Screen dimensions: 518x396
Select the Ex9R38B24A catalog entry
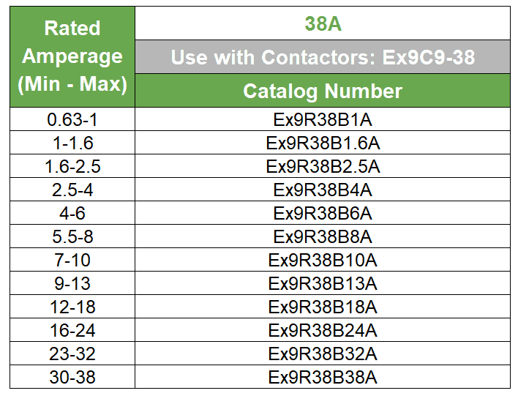coord(323,330)
